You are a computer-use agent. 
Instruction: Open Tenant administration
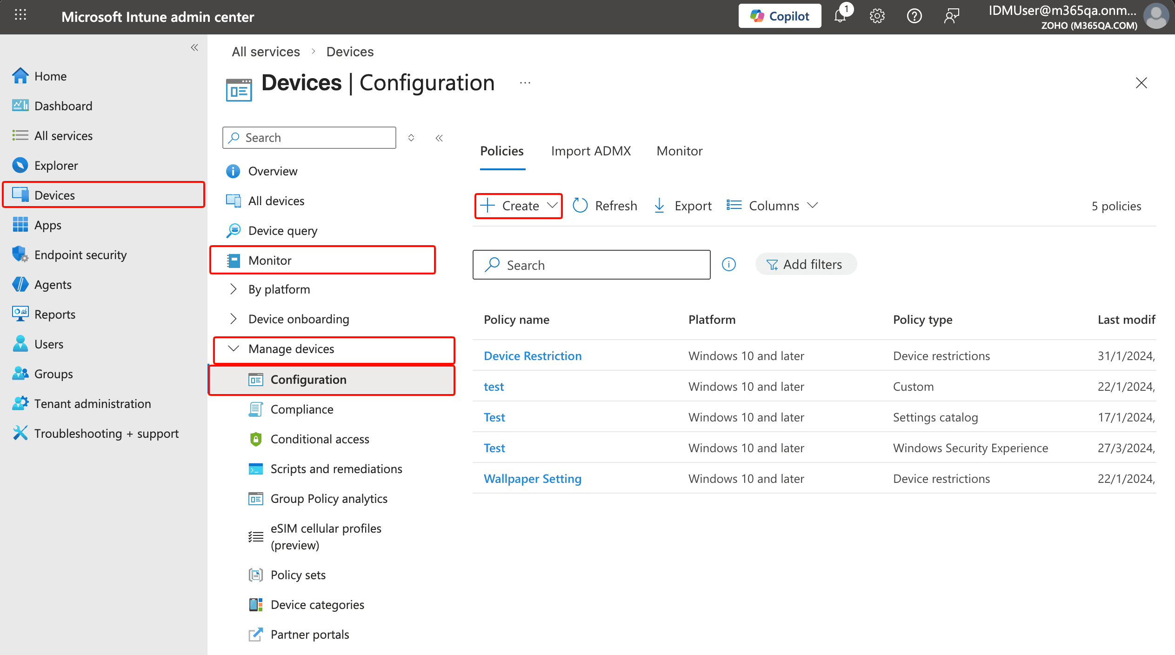pos(92,403)
